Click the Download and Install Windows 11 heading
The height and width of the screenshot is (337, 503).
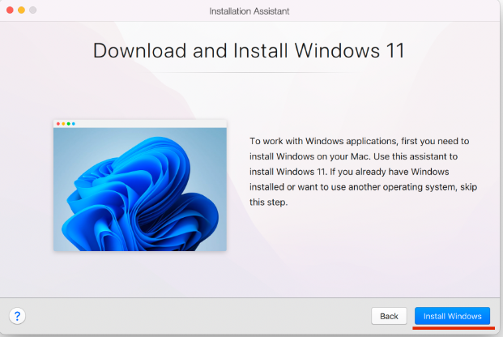(249, 50)
